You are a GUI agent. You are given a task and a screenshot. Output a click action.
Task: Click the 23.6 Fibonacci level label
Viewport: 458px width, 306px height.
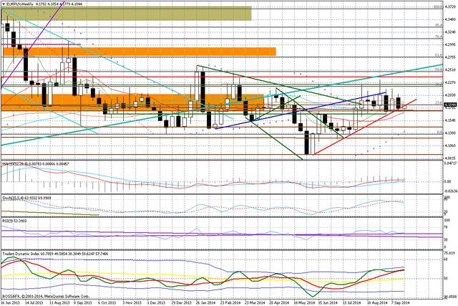tap(438, 102)
